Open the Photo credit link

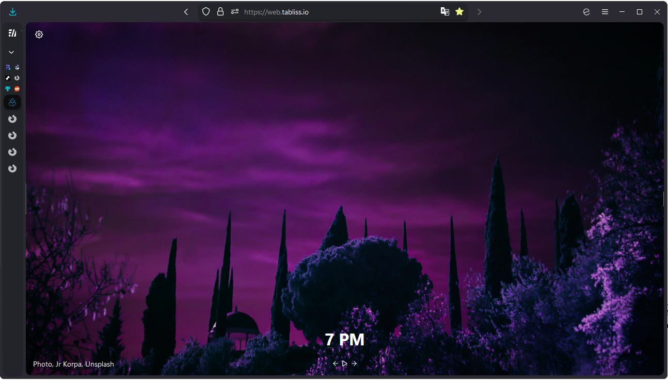tap(42, 364)
